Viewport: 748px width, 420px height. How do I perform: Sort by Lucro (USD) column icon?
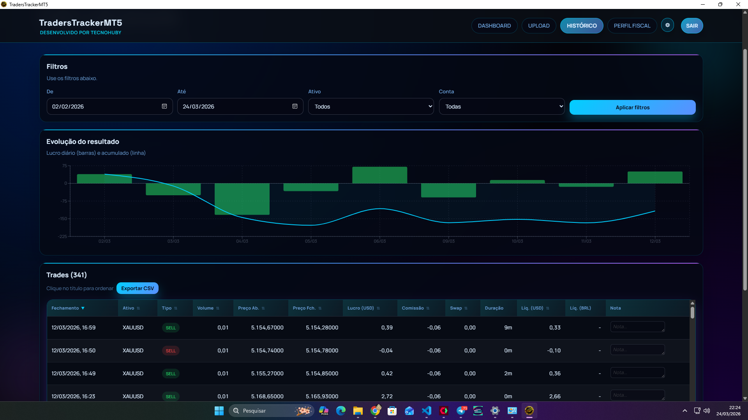[x=378, y=308]
